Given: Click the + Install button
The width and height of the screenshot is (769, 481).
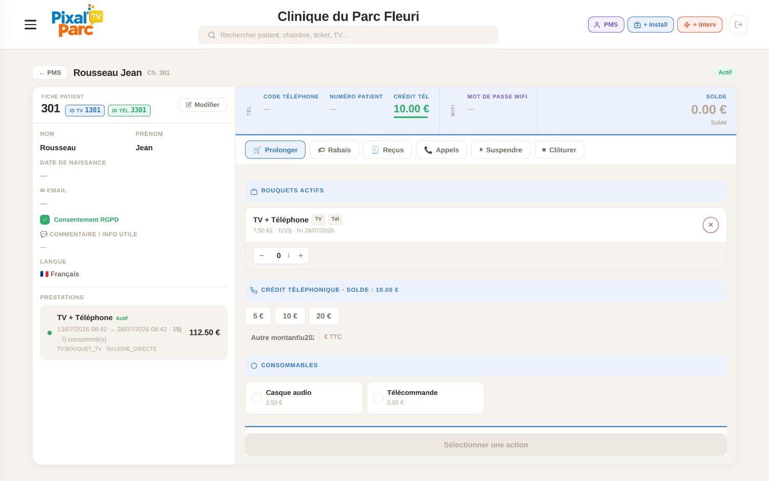Looking at the screenshot, I should point(651,25).
